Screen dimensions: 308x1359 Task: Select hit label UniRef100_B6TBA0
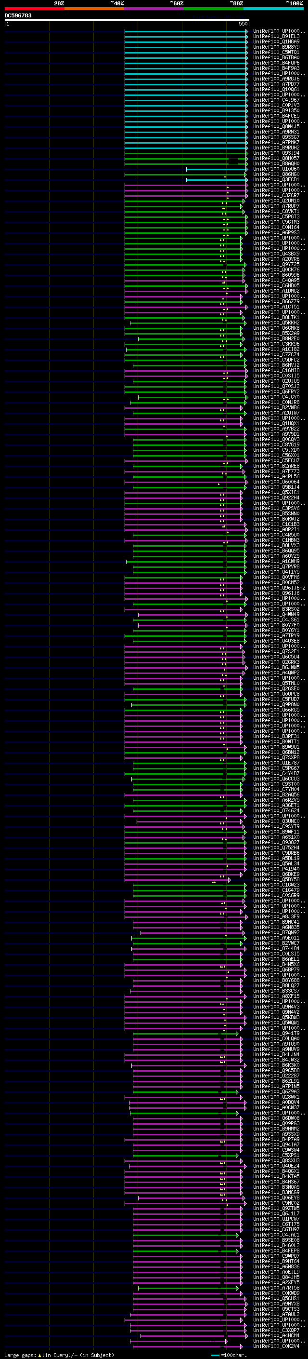(276, 57)
